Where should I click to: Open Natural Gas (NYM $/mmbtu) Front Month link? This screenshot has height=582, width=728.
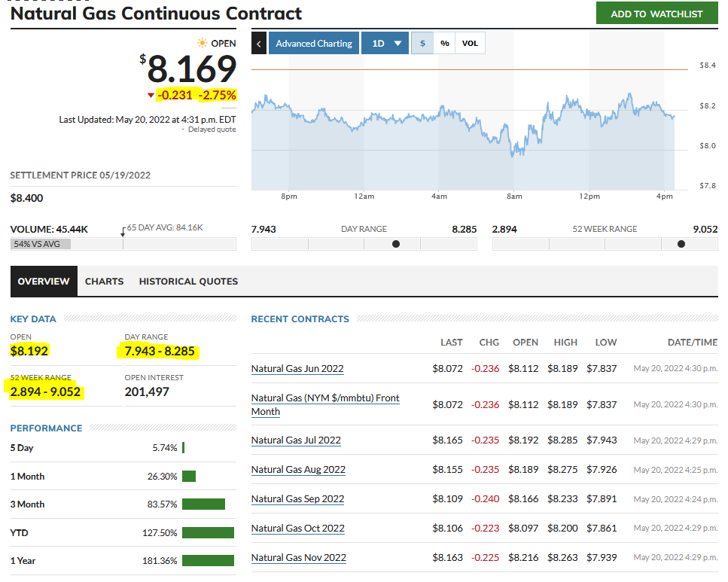(325, 404)
